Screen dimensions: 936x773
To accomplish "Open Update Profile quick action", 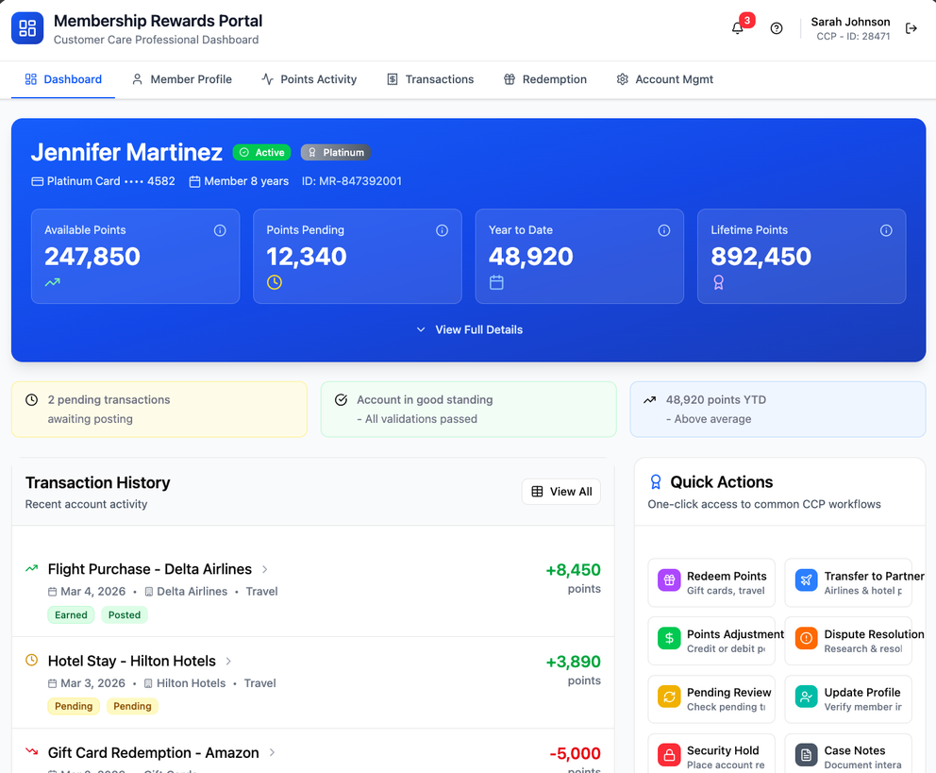I will point(848,699).
